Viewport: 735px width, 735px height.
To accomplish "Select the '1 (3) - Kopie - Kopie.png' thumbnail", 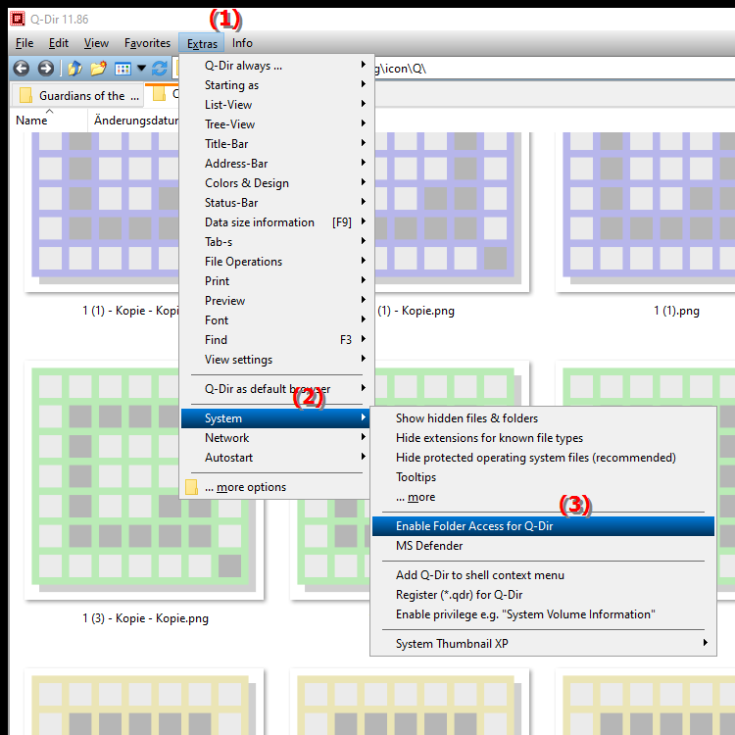I will coord(144,480).
